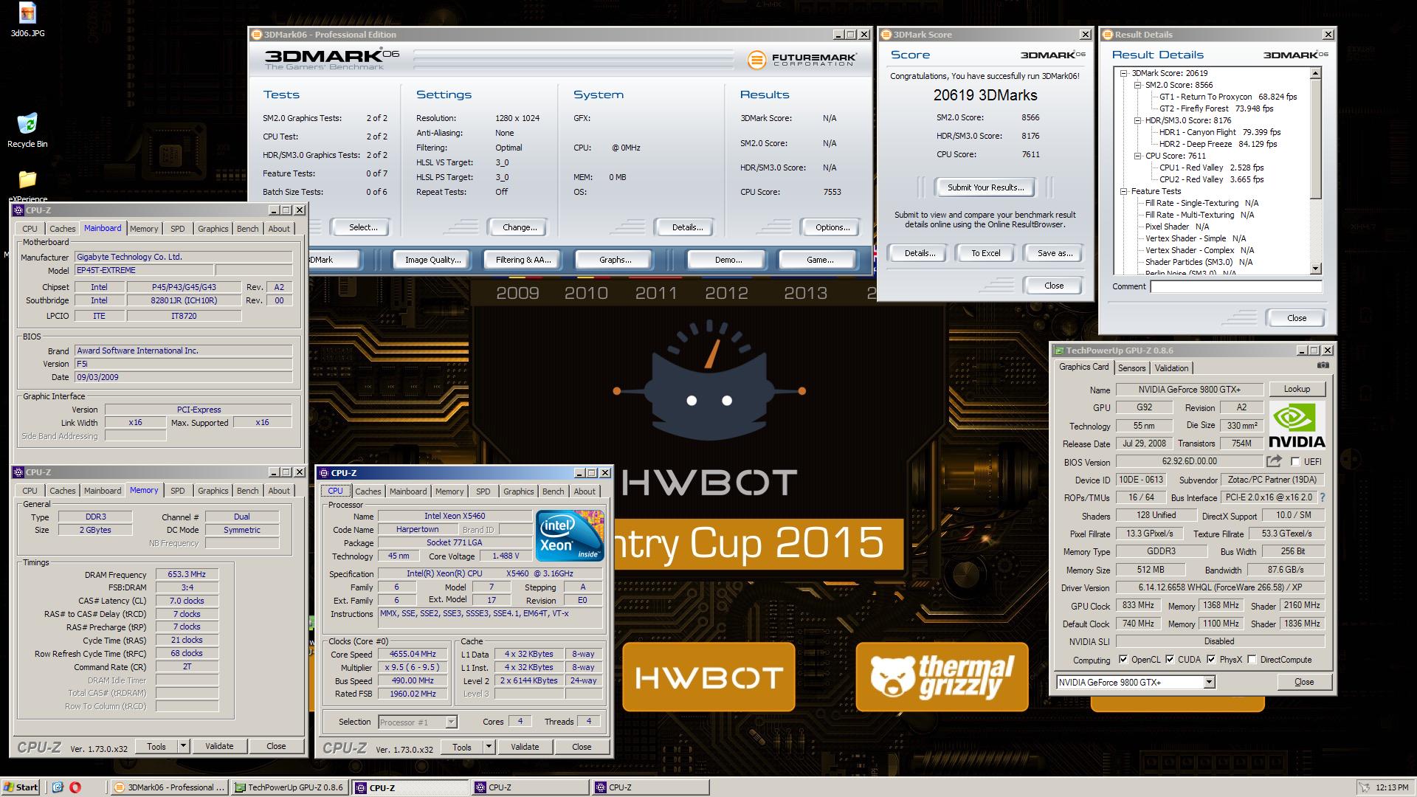Click Validate in the processor CPU-Z window
The image size is (1417, 797).
525,747
